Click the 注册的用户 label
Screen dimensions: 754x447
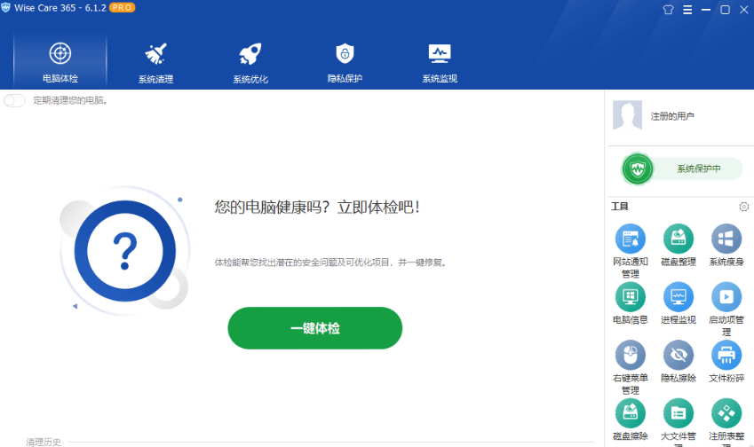pyautogui.click(x=671, y=116)
